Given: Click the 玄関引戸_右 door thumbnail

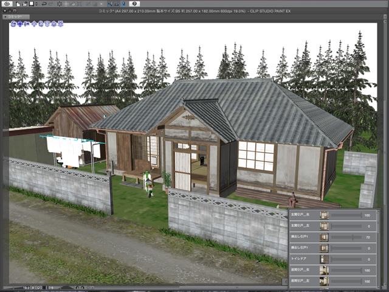Looking at the screenshot, I should (324, 215).
